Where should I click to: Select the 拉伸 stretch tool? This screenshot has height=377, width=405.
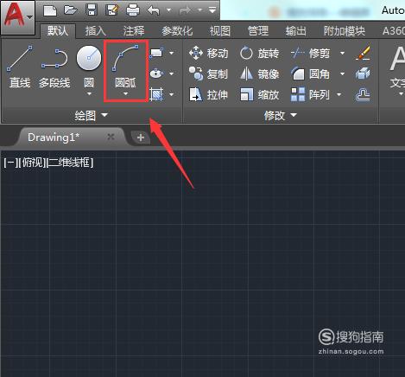(x=209, y=94)
